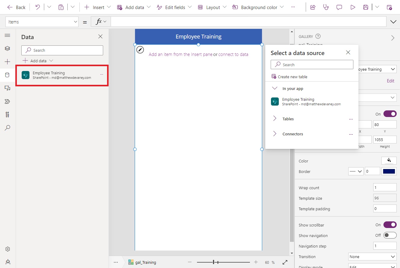Enable Show navigation for the gallery
Viewport: 400px width, 268px height.
pos(390,235)
